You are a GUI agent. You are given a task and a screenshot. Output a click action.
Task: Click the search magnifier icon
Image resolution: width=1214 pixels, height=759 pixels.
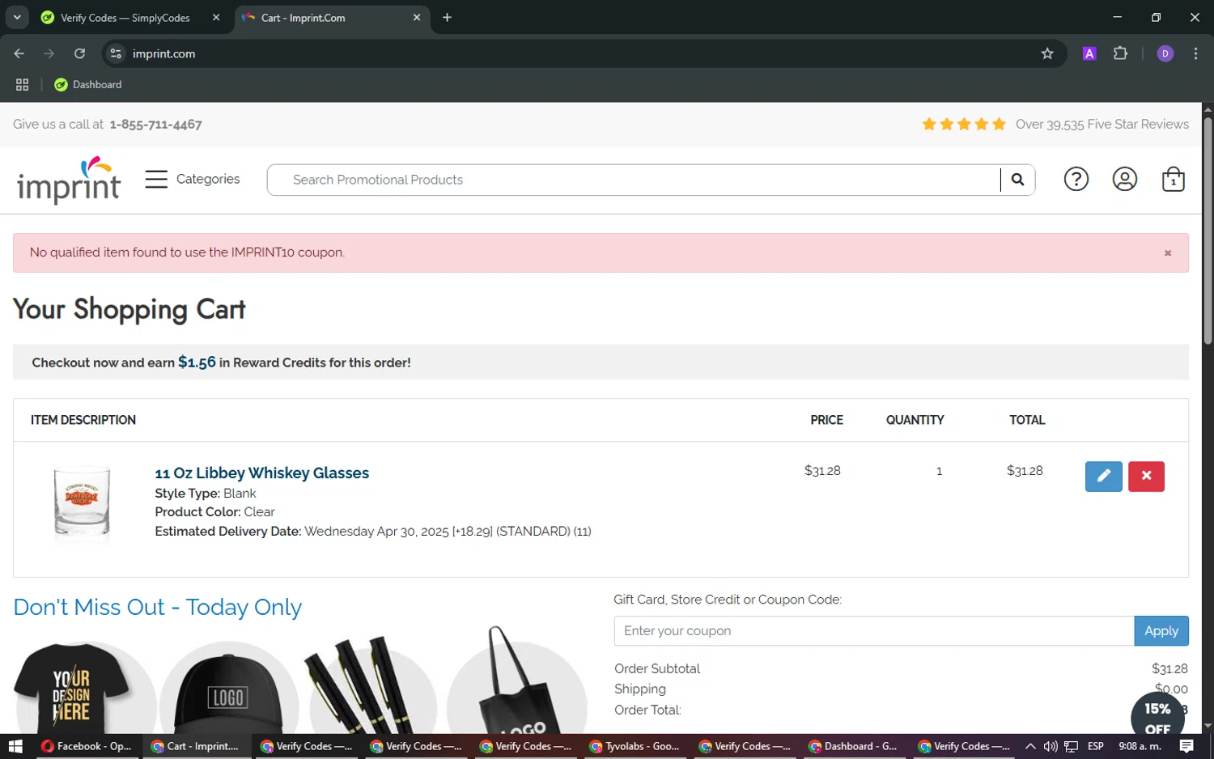[x=1017, y=180]
